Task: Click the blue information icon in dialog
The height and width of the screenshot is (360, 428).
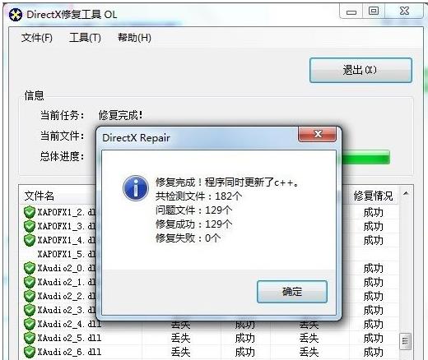Action: click(136, 188)
